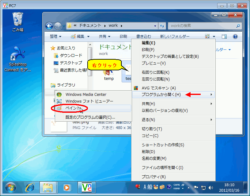Choose Windows フォト ビューアー from submenu
The width and height of the screenshot is (250, 196).
(89, 101)
